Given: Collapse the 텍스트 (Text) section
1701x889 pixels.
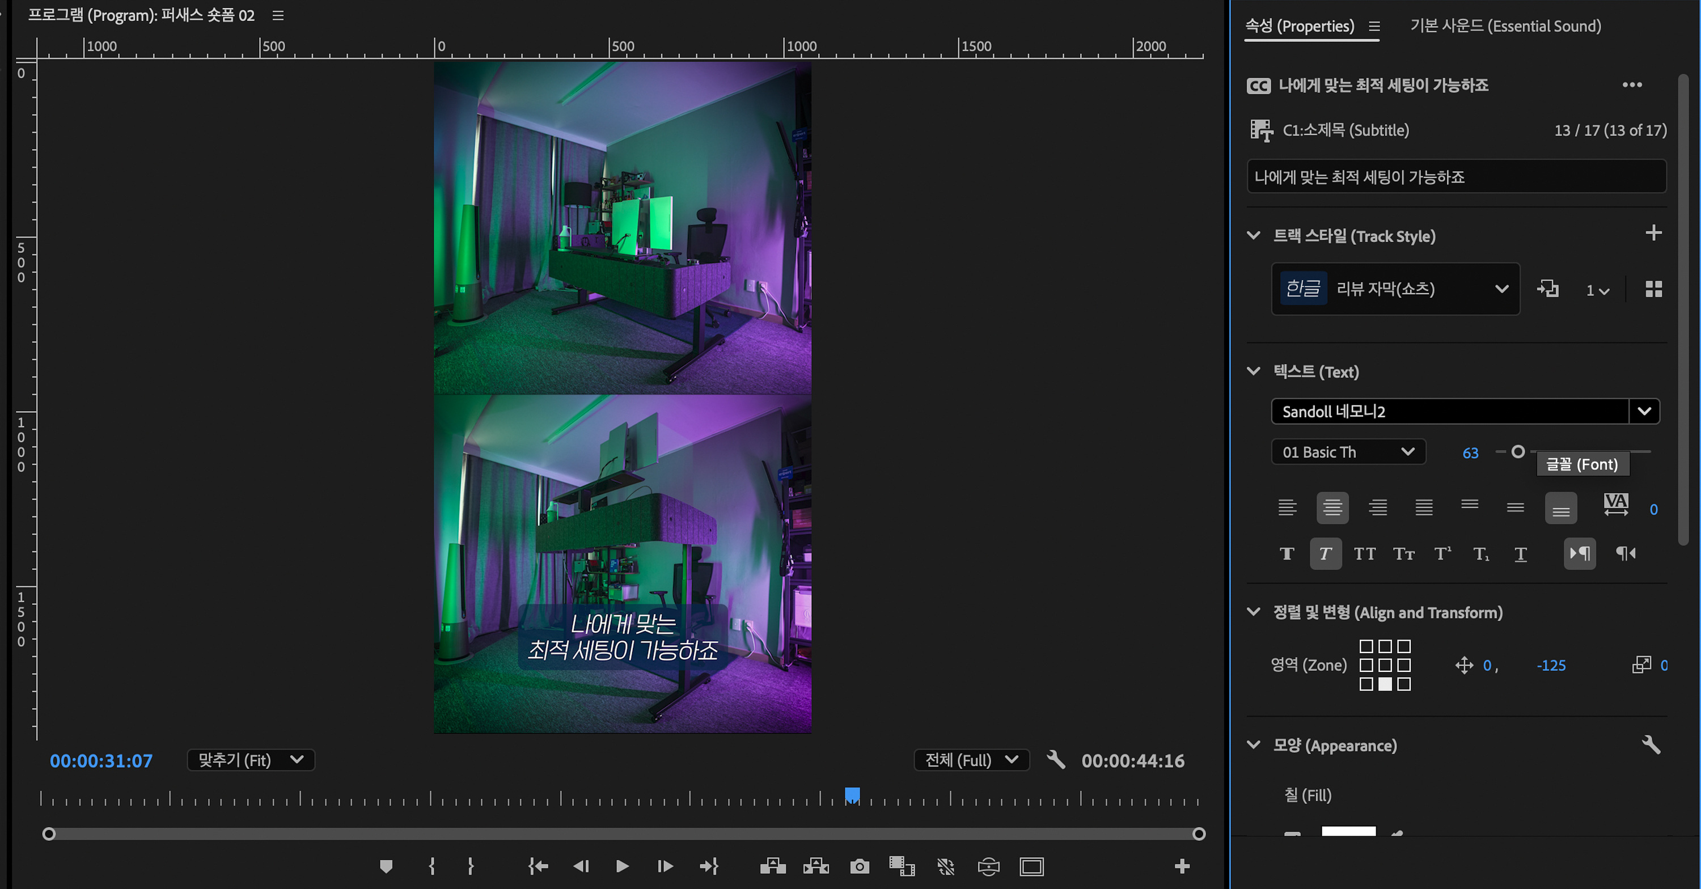Looking at the screenshot, I should [1253, 371].
